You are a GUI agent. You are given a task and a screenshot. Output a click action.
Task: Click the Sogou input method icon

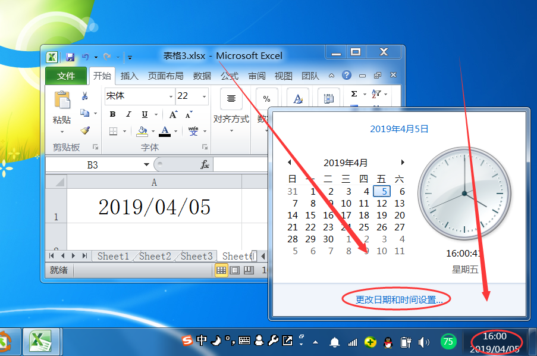(x=187, y=340)
